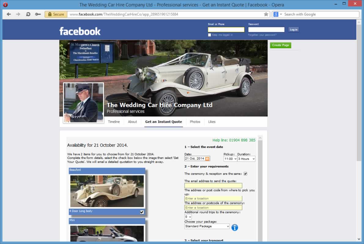Screen dimensions: 364x244
Task: Toggle the Keep me logged in checkbox
Action: (210, 35)
